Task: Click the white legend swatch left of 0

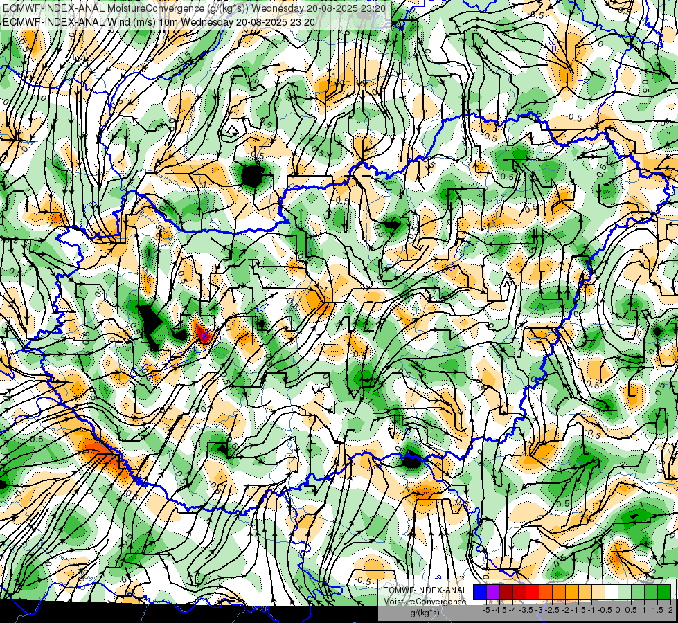Action: point(612,592)
